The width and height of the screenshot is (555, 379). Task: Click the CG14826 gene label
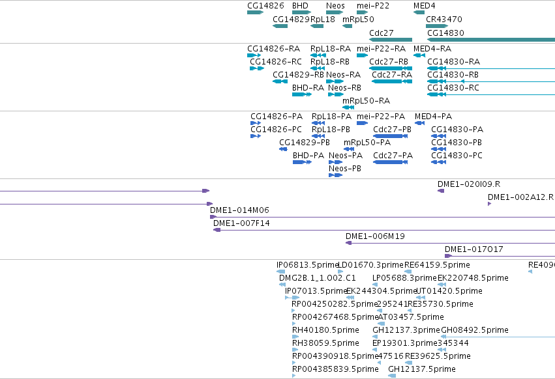pyautogui.click(x=265, y=6)
